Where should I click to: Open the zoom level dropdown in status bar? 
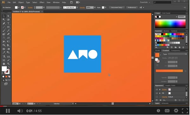coord(20,104)
